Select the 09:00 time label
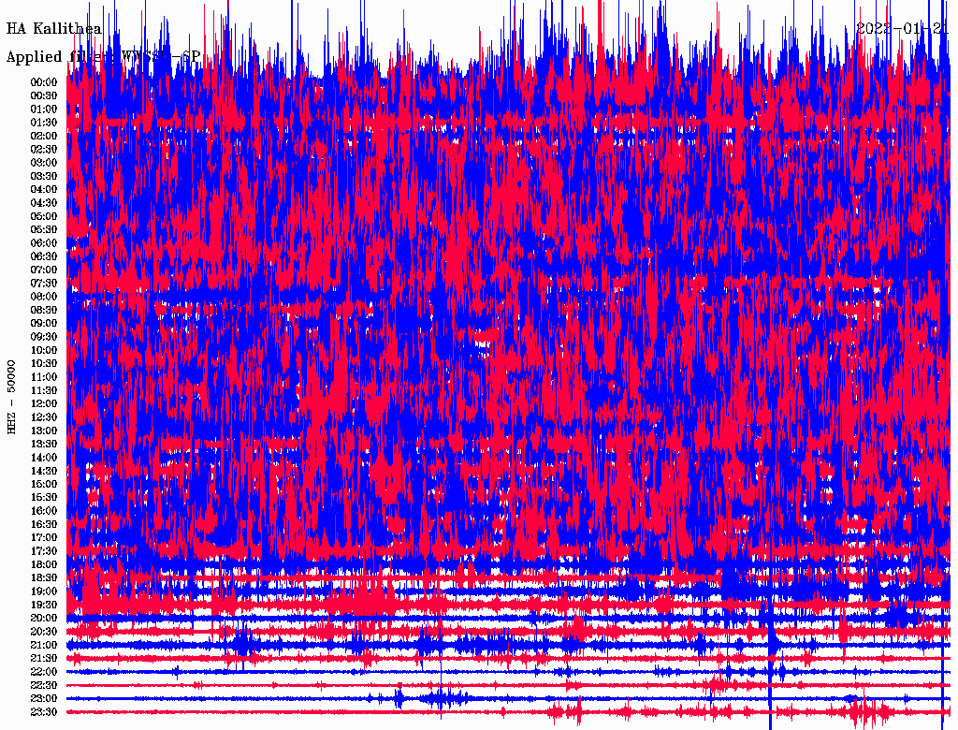Image resolution: width=958 pixels, height=730 pixels. click(x=44, y=324)
